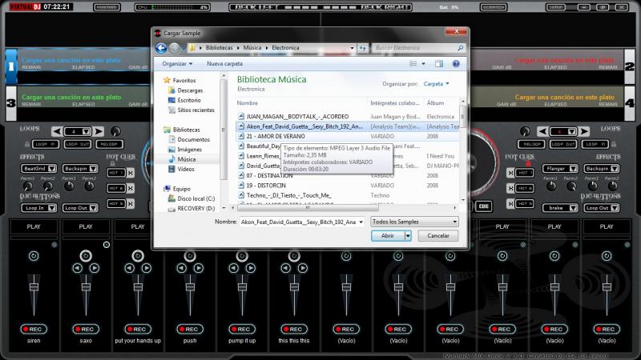The image size is (641, 360).
Task: Open the Carpeta arrange-by dropdown
Action: click(436, 84)
